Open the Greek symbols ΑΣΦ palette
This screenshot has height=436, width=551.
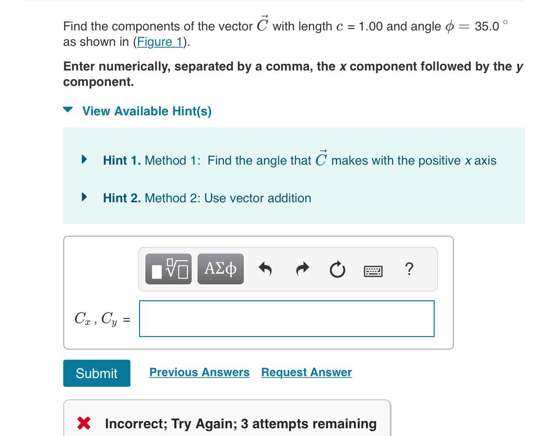coord(220,269)
